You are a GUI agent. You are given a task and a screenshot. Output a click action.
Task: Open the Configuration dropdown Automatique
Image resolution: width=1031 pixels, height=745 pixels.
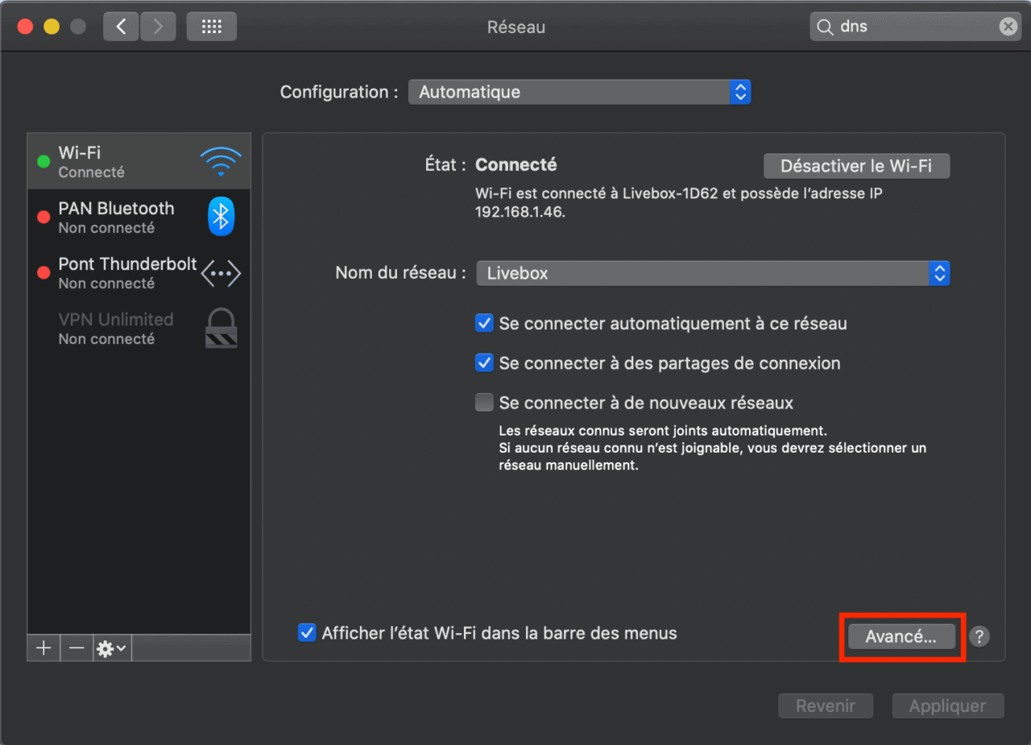click(579, 92)
